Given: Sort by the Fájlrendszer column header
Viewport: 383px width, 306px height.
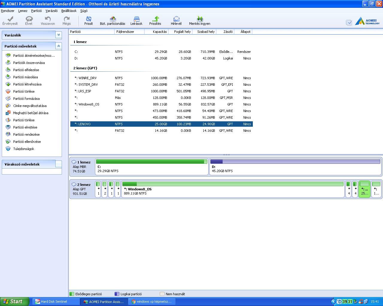Looking at the screenshot, I should point(129,32).
